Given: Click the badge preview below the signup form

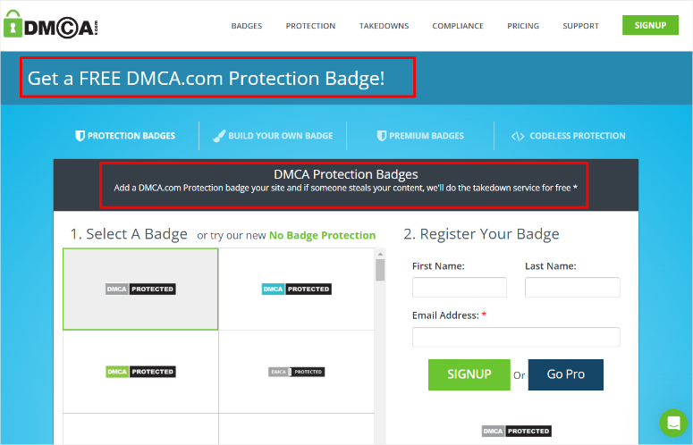Looking at the screenshot, I should click(x=517, y=431).
